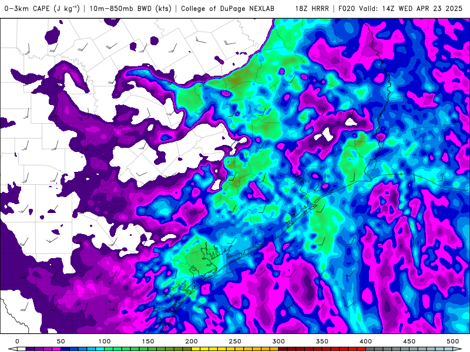
Task: Click the '10m-850mb BWD (kts)' title text
Action: [130, 8]
